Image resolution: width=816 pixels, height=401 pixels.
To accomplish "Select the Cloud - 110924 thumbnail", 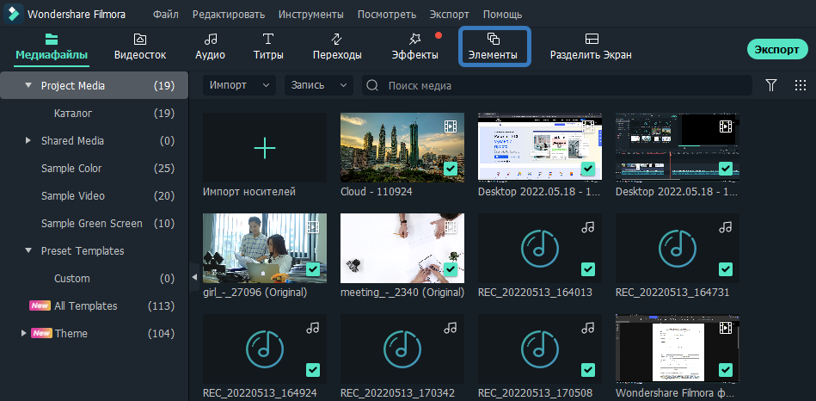I will point(402,147).
